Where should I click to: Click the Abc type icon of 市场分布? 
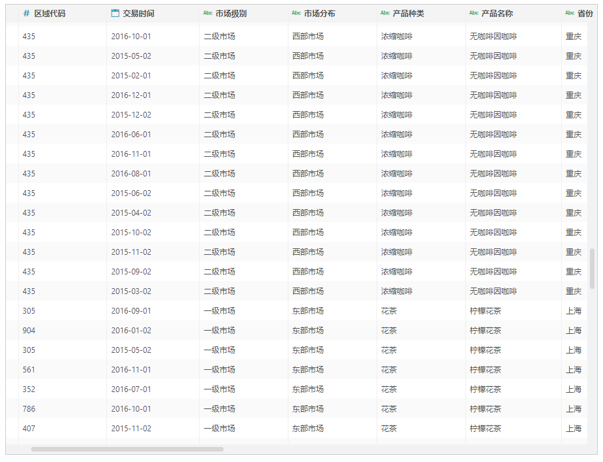(296, 13)
